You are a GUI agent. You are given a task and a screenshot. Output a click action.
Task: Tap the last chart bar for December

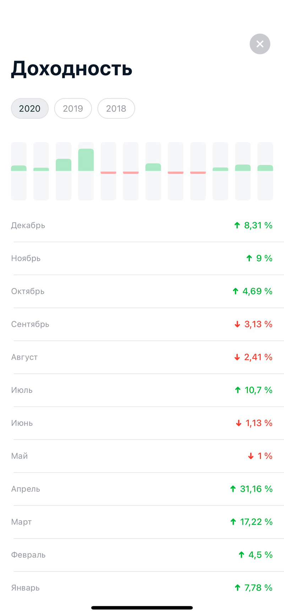[265, 171]
